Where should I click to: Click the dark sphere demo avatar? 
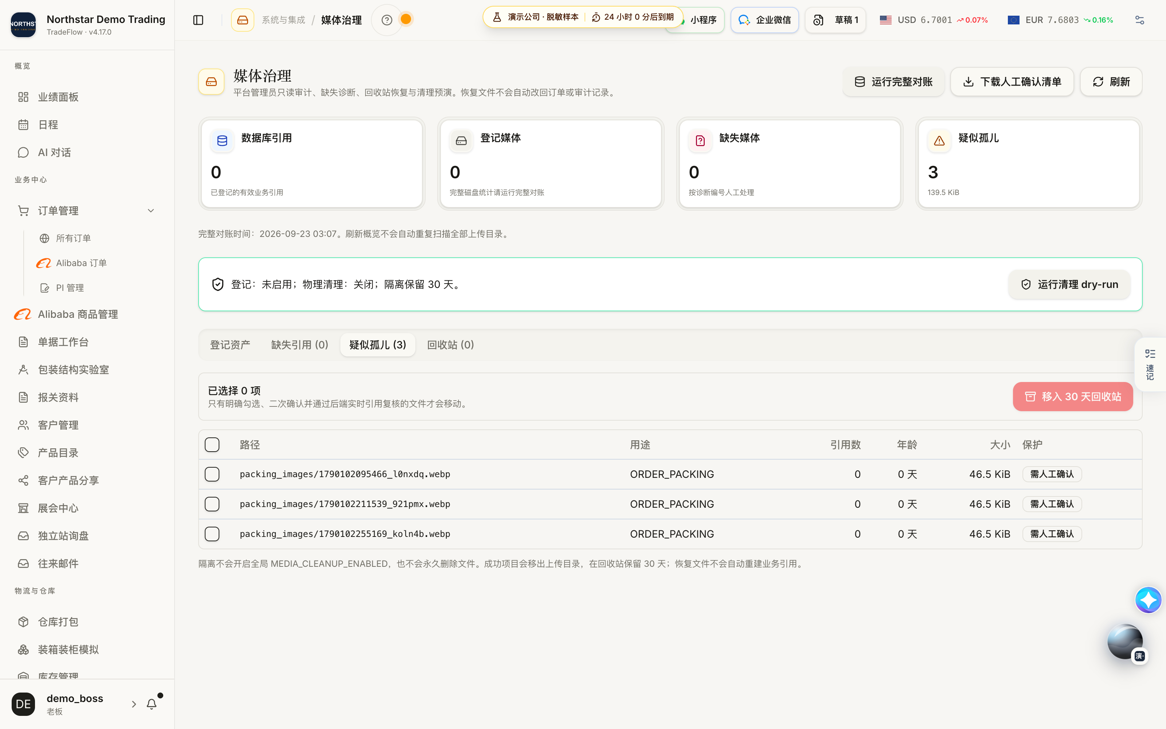(1124, 641)
